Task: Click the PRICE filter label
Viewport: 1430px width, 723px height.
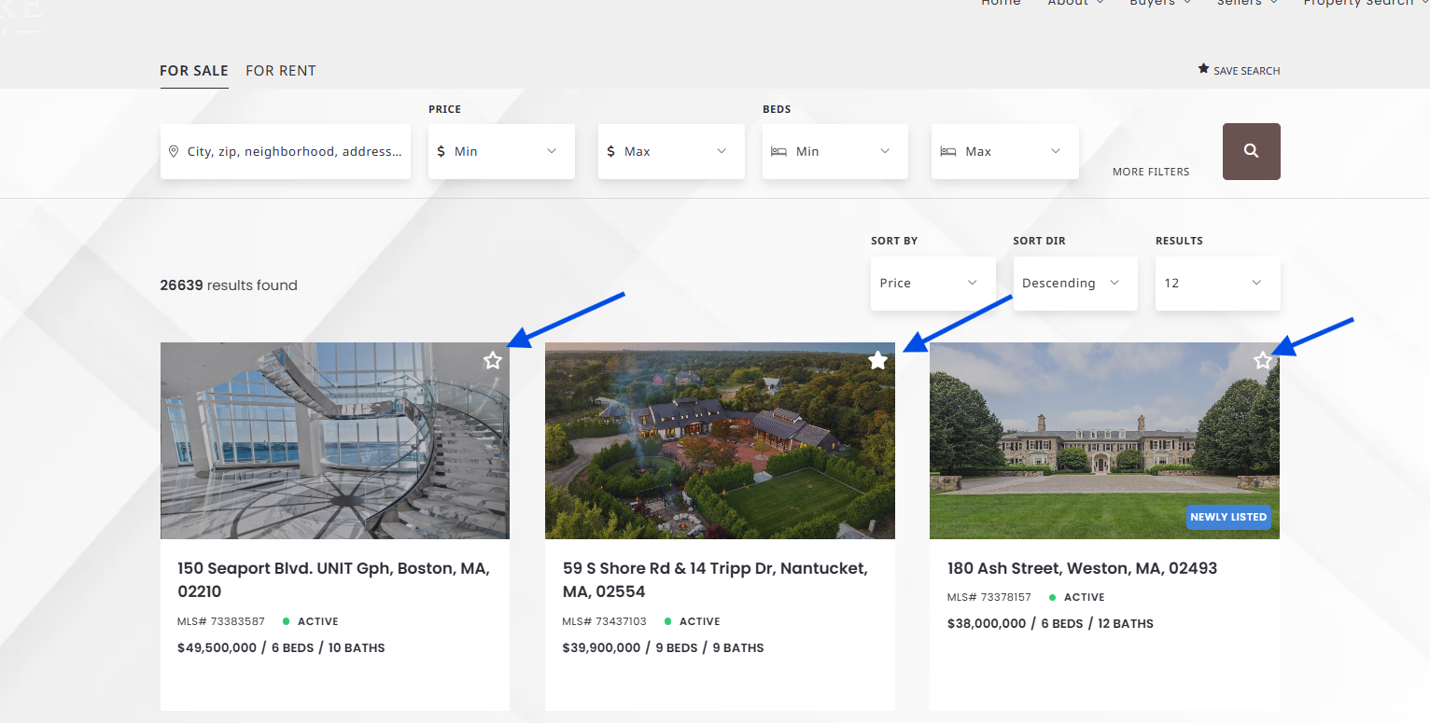Action: 445,109
